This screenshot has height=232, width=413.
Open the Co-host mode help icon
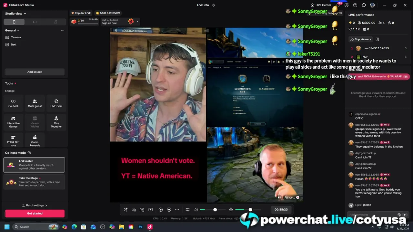29,153
